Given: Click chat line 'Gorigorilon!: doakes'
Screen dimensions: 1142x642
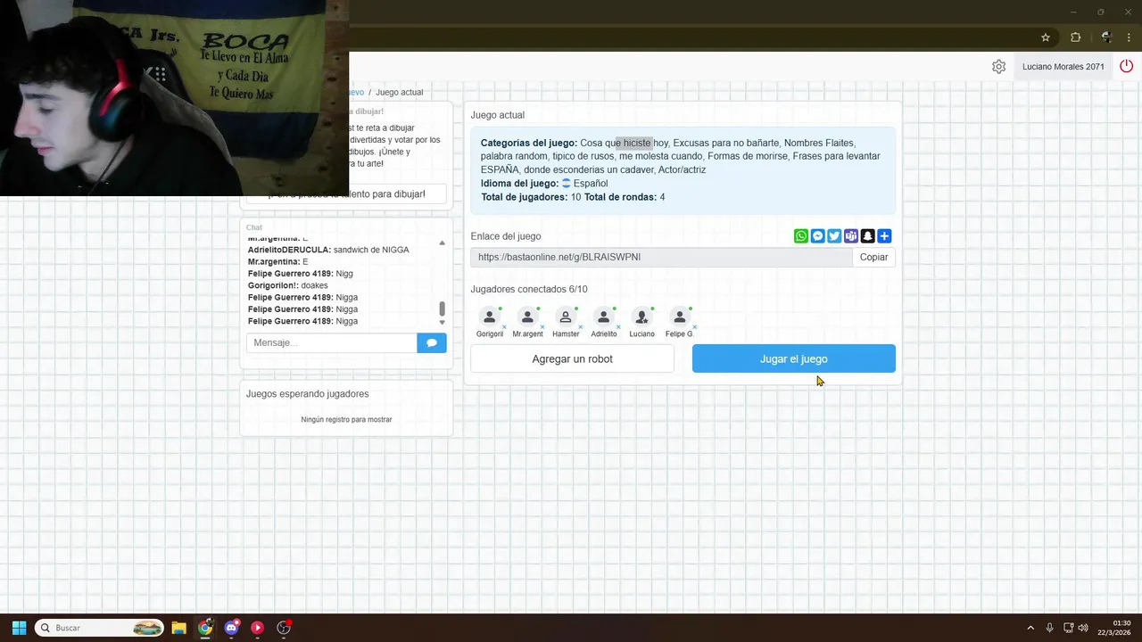Looking at the screenshot, I should [x=288, y=285].
